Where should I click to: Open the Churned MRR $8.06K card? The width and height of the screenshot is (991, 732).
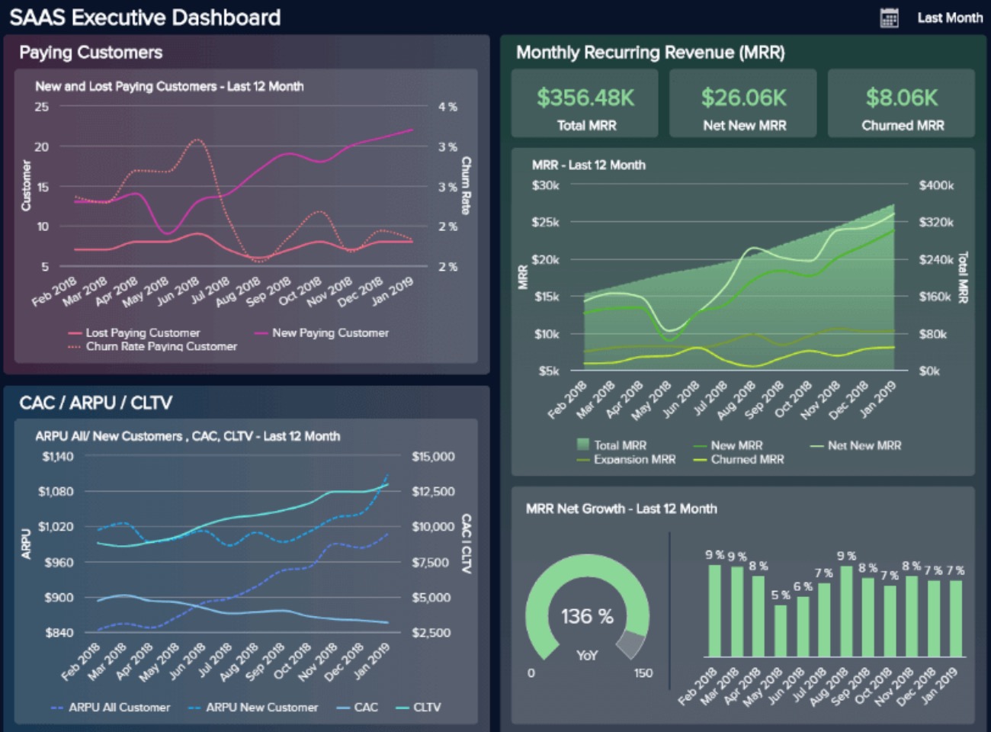pos(902,104)
